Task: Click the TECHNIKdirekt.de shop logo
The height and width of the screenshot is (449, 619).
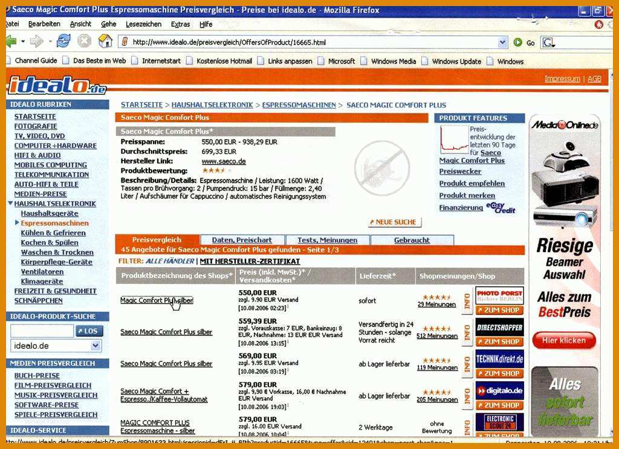Action: tap(499, 358)
